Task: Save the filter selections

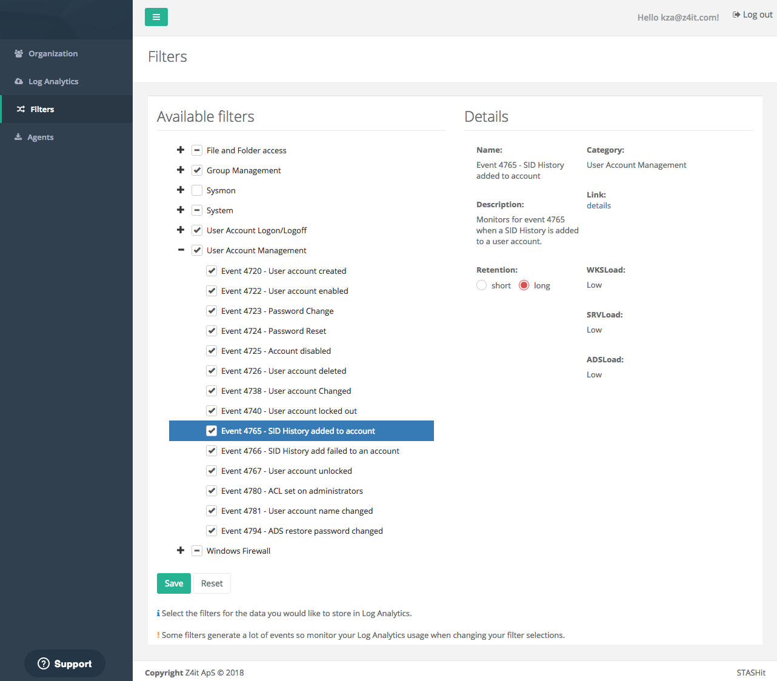Action: tap(174, 583)
